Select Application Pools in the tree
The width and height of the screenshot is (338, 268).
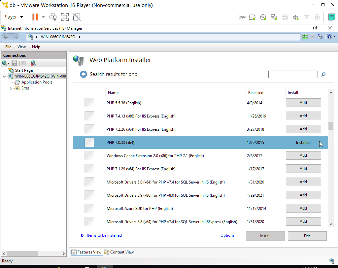37,82
